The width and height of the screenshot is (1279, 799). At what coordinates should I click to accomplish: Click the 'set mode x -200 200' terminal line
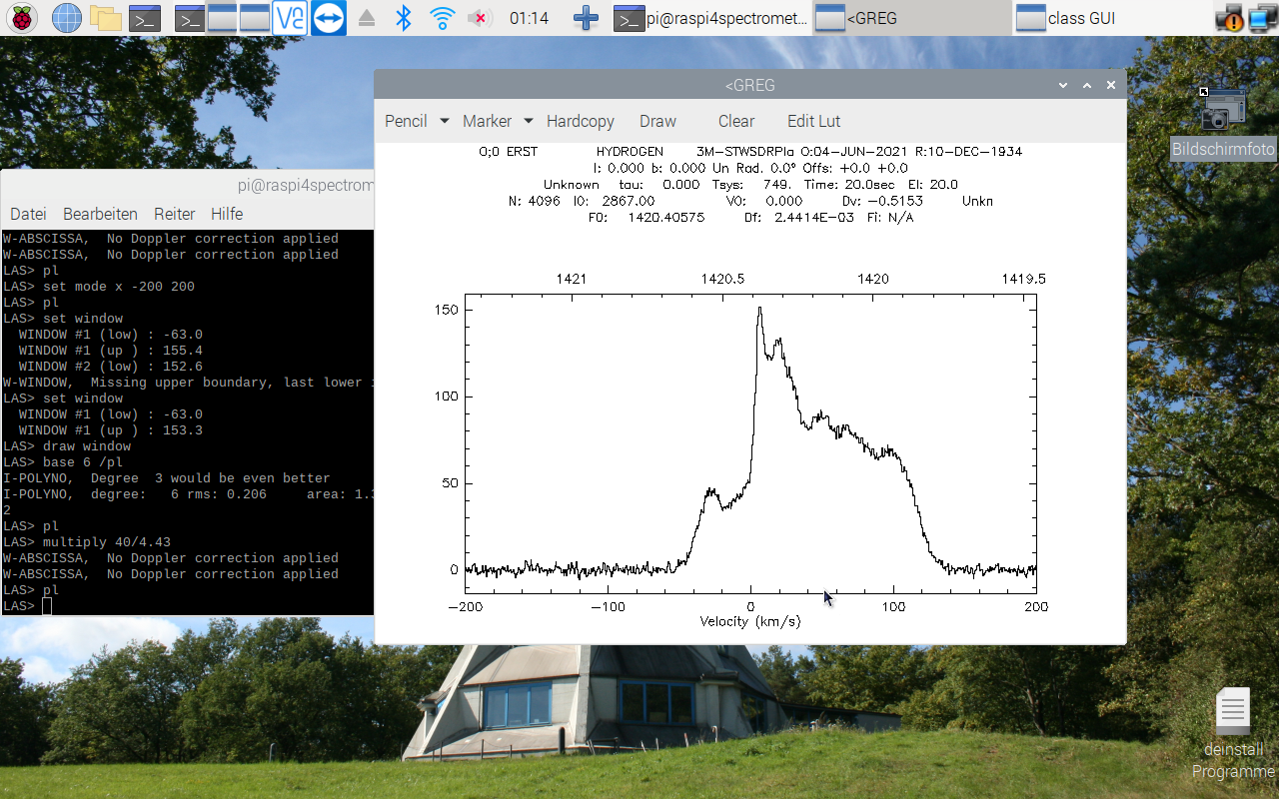tap(99, 287)
